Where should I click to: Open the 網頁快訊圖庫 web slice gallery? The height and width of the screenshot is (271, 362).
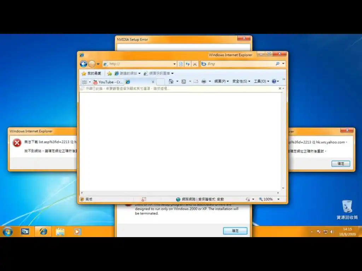pos(158,73)
